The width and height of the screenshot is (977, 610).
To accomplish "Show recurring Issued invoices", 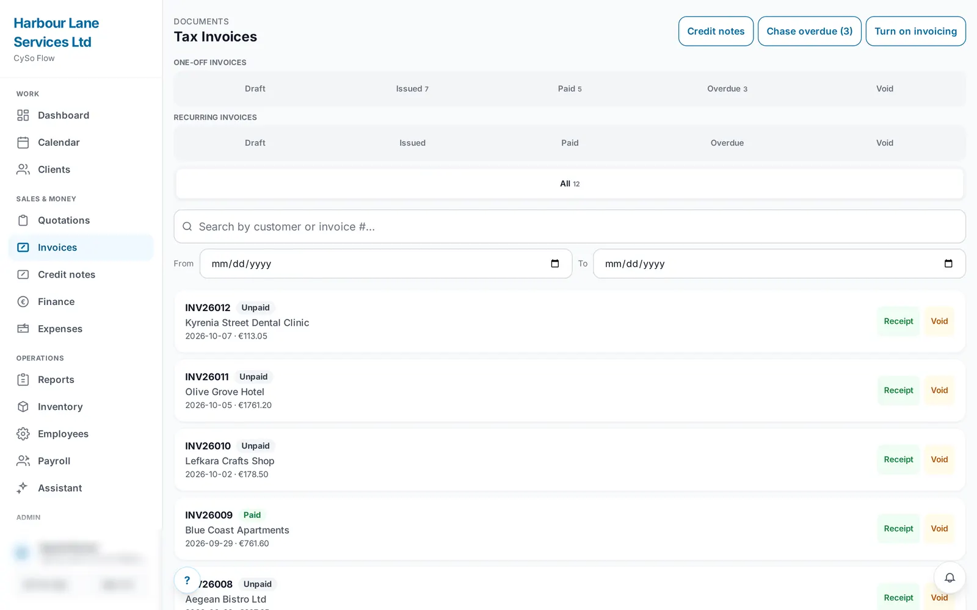I will pyautogui.click(x=412, y=143).
